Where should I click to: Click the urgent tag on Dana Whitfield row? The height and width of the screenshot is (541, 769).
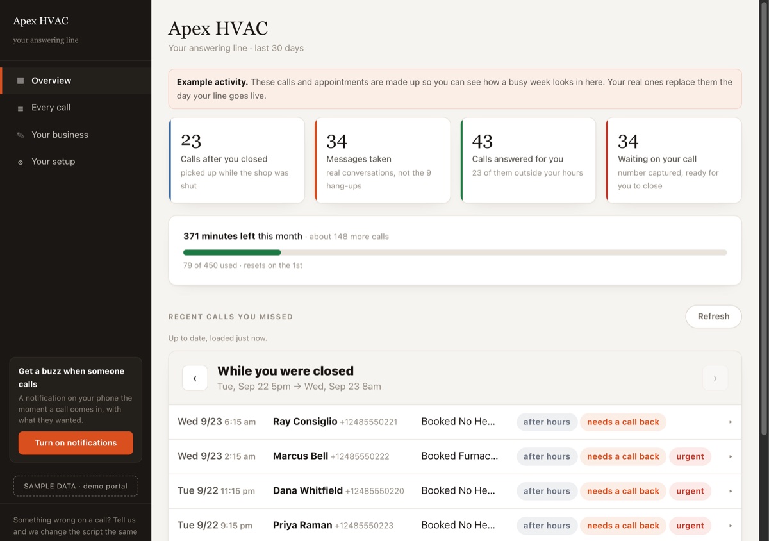(x=690, y=491)
